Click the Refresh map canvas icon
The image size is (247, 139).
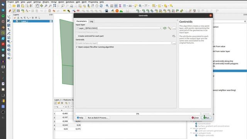click(101, 6)
